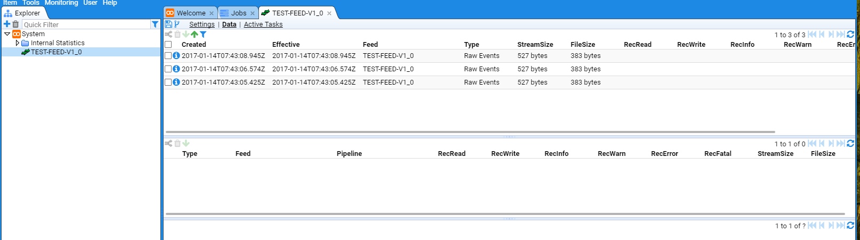The height and width of the screenshot is (240, 860).
Task: Refresh the top stream list
Action: click(x=850, y=35)
